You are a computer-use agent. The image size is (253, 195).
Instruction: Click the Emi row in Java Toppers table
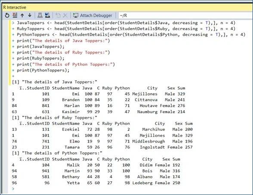click(99, 94)
